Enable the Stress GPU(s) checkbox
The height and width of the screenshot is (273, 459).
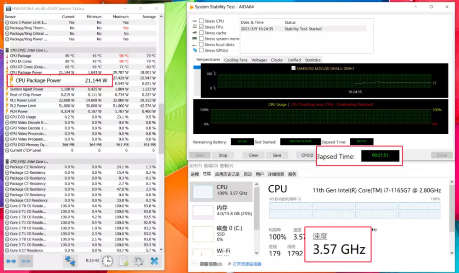(x=201, y=50)
